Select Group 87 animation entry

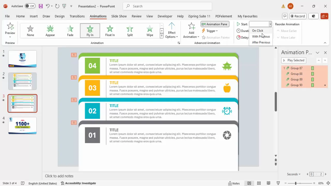tap(304, 68)
